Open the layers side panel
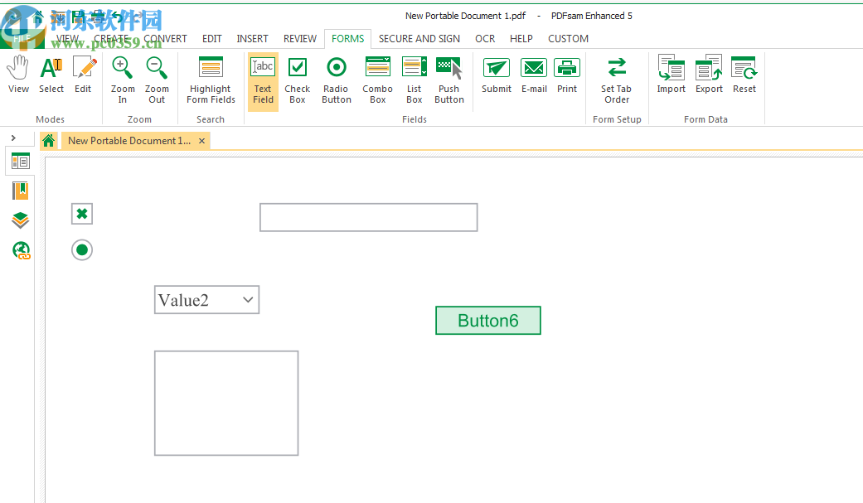The image size is (863, 503). pos(21,220)
